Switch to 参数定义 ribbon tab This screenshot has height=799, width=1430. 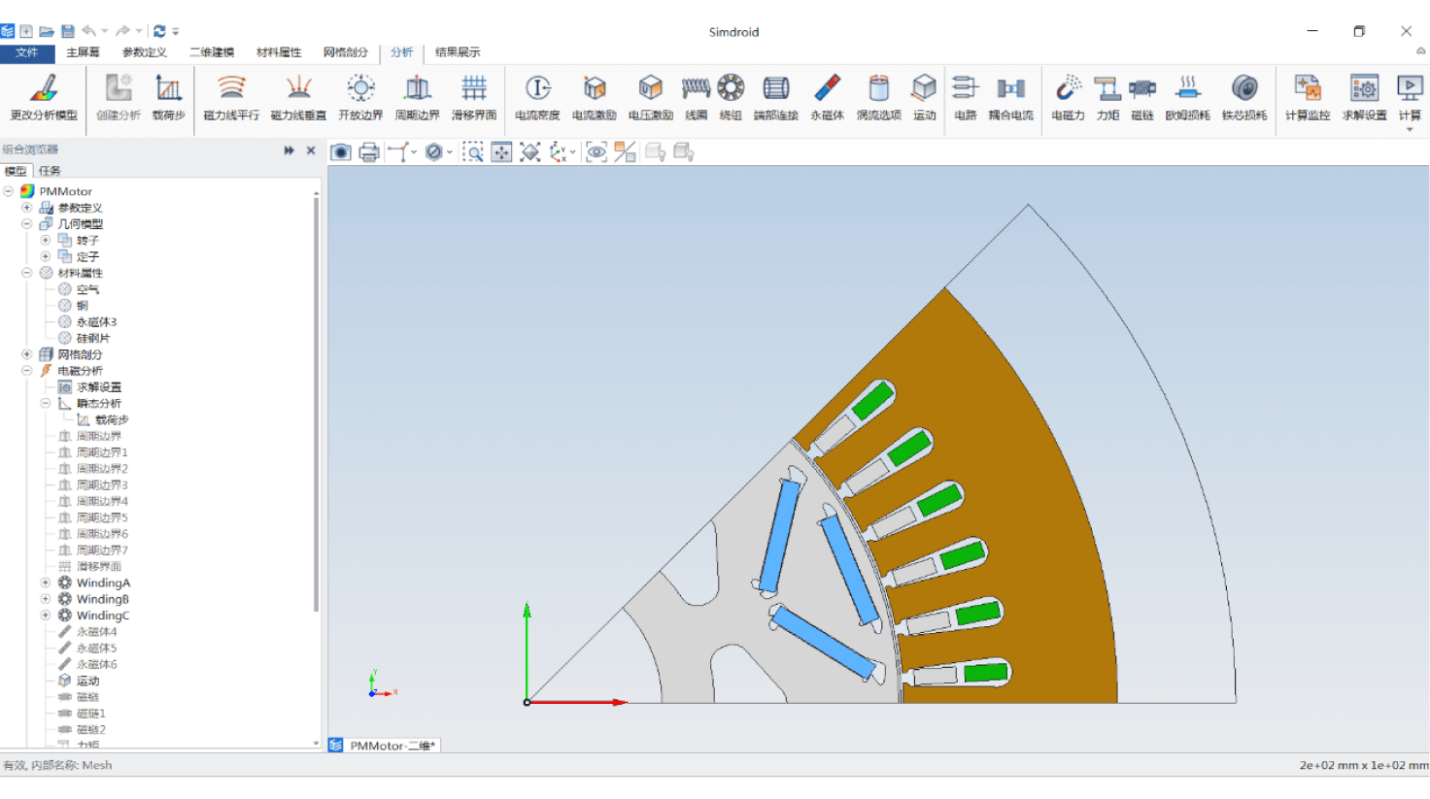145,52
